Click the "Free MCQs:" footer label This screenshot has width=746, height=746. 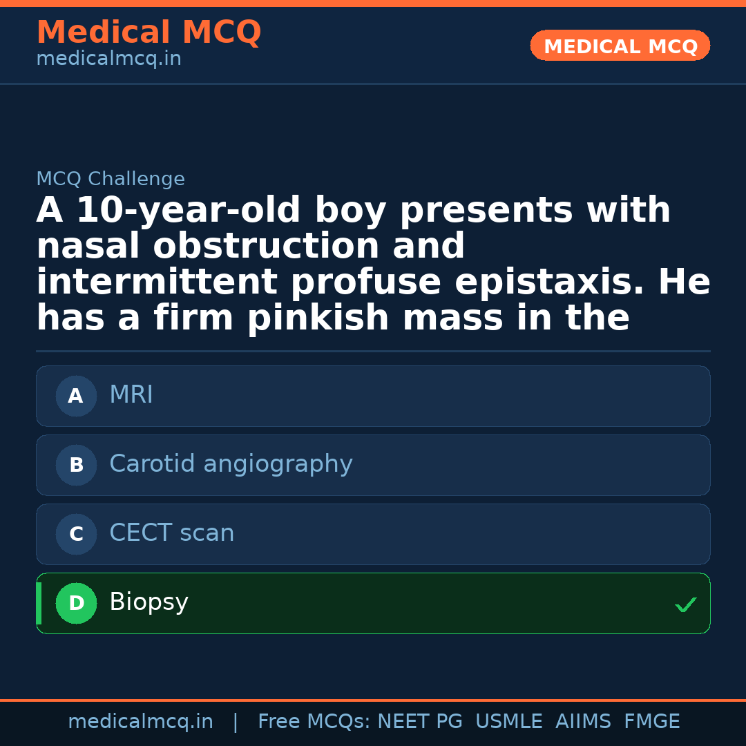click(314, 722)
